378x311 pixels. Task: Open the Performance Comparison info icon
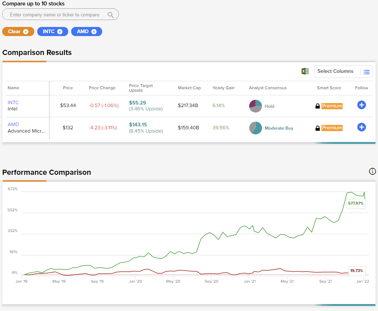(372, 171)
